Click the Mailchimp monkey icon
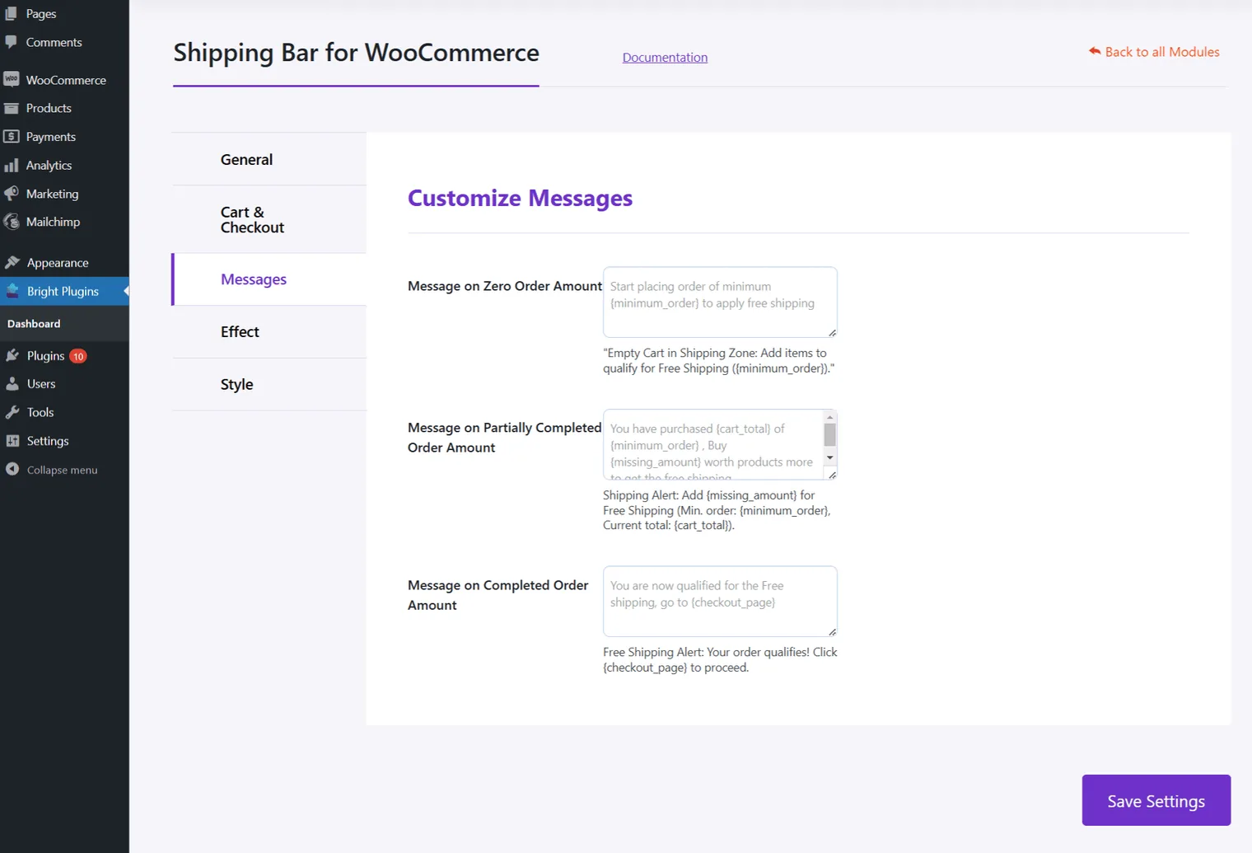This screenshot has height=853, width=1252. [x=12, y=222]
